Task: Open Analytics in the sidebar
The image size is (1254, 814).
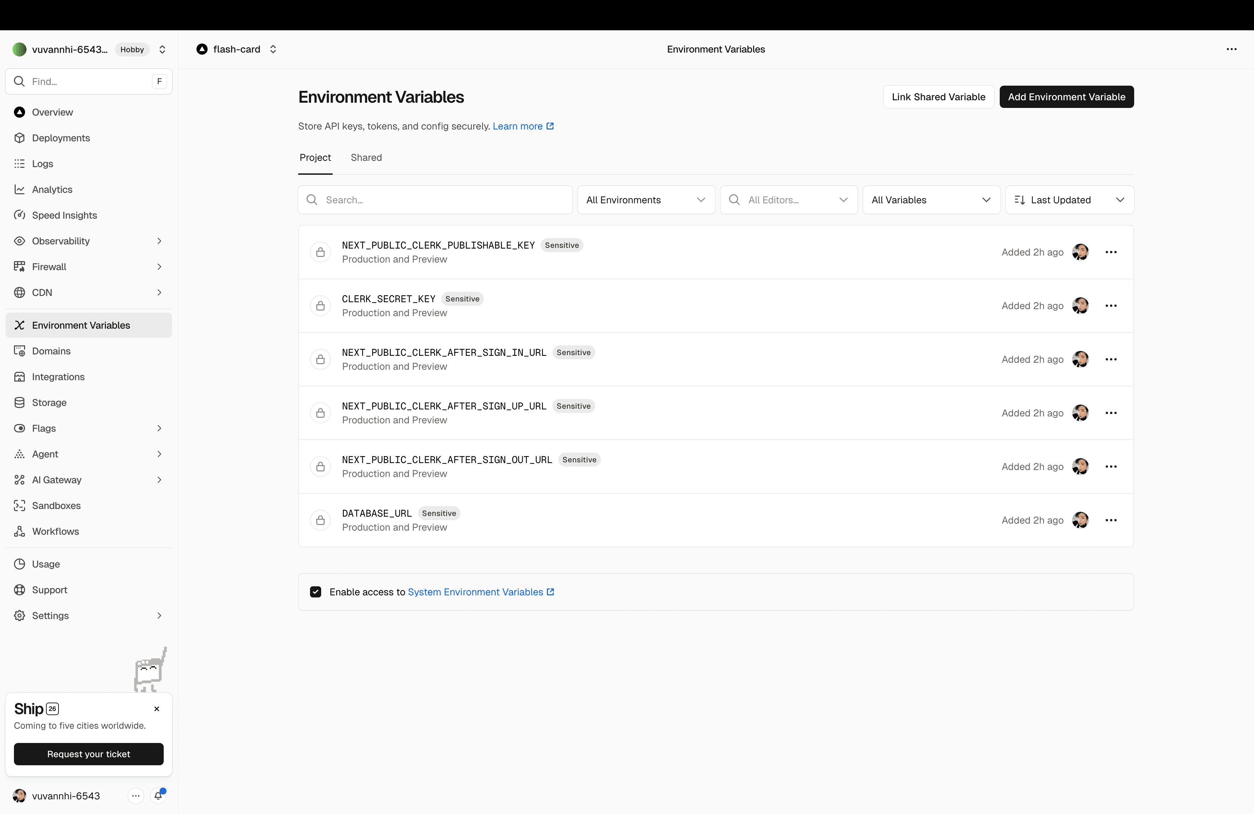Action: coord(88,189)
